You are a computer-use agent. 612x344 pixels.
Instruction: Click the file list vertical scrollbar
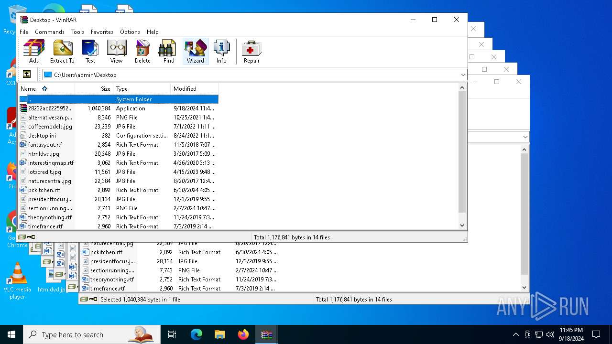click(x=462, y=151)
